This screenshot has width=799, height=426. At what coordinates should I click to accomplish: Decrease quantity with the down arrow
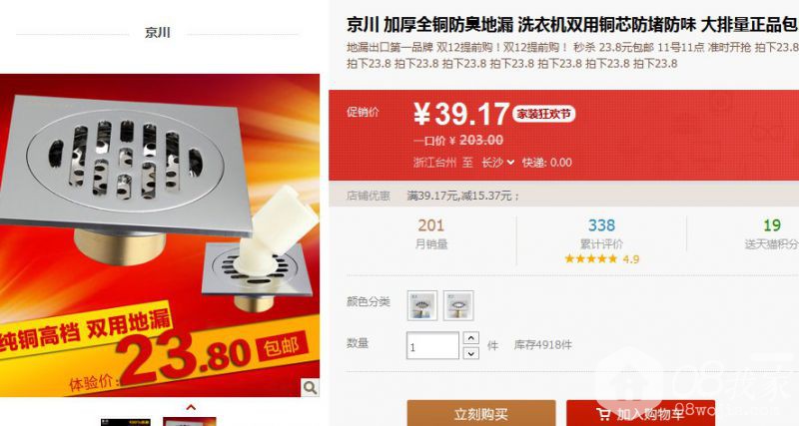(x=471, y=353)
